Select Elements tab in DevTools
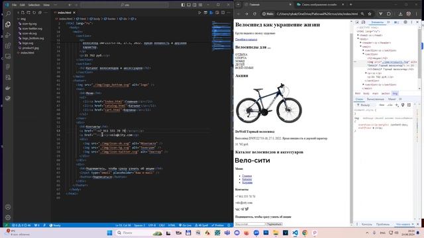 (377, 22)
